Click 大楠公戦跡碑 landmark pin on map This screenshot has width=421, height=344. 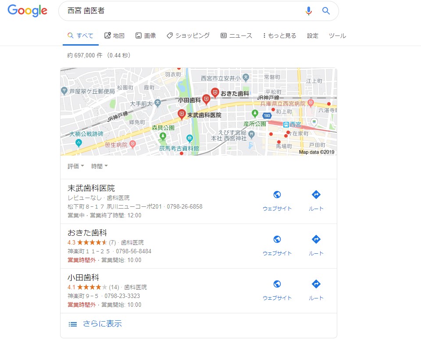click(x=78, y=143)
